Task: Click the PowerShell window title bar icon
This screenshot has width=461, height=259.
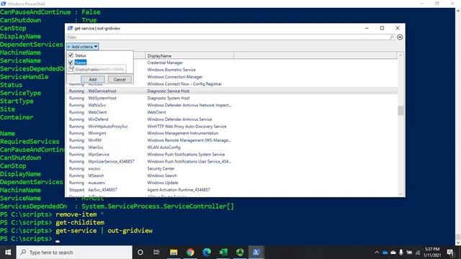Action: (x=3, y=4)
